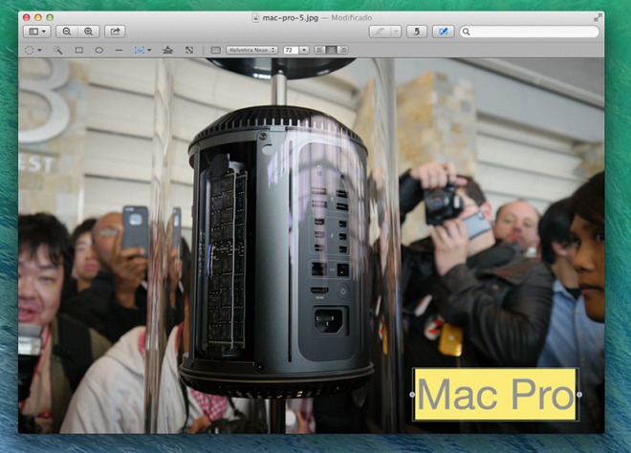Click the mac-pro-5.jpg window title
The image size is (631, 453).
(290, 18)
